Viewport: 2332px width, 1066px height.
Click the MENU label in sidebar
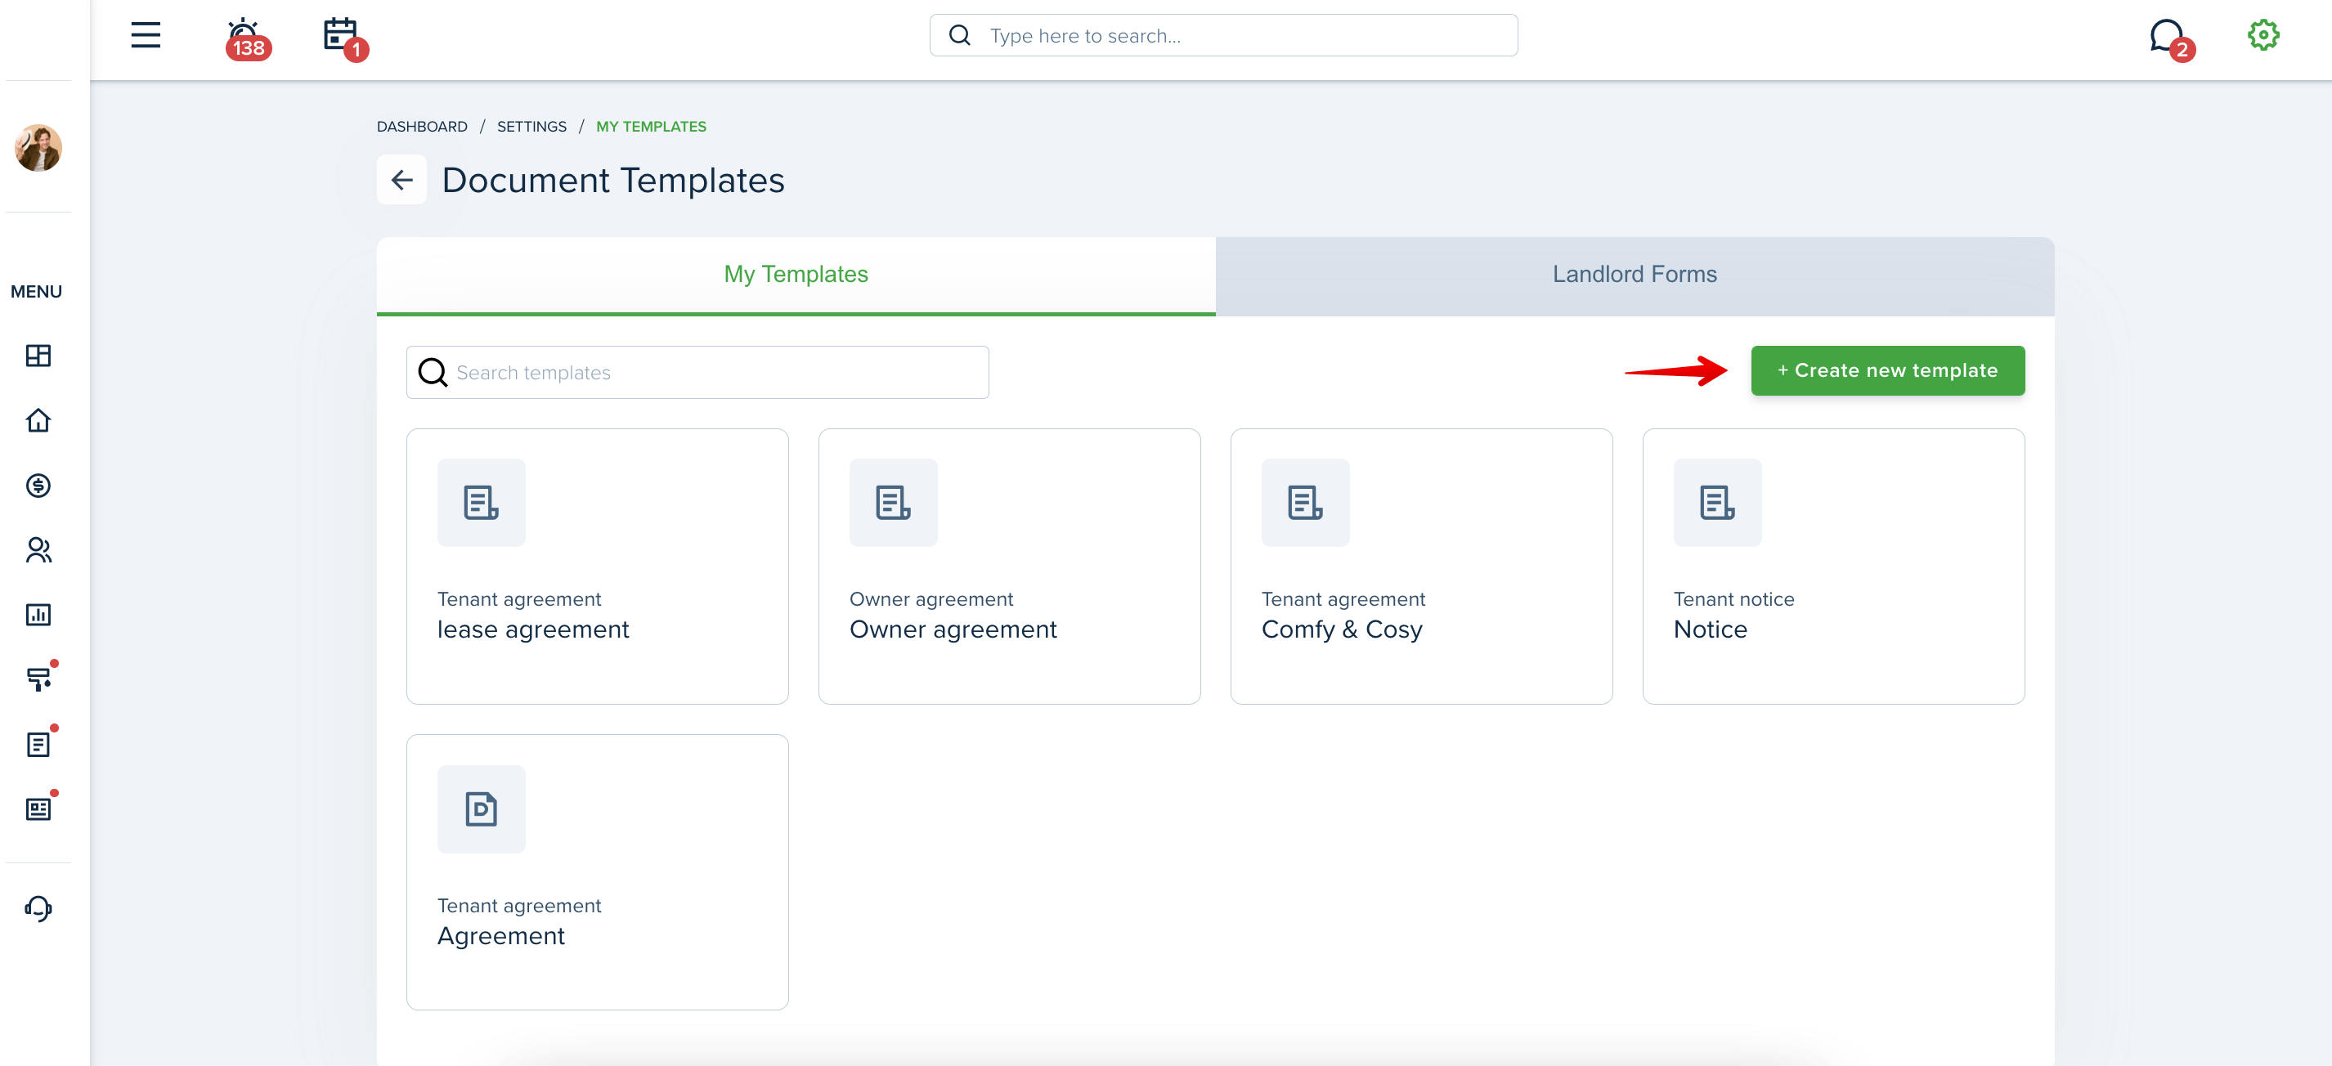point(36,291)
